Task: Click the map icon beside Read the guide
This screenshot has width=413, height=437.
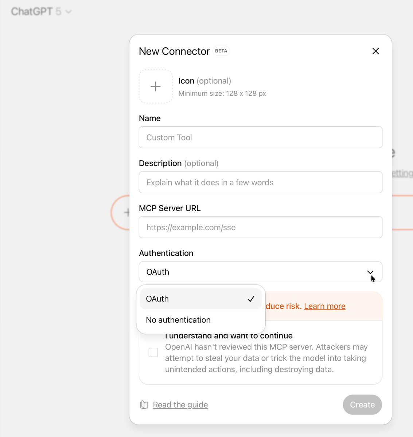Action: click(x=144, y=405)
